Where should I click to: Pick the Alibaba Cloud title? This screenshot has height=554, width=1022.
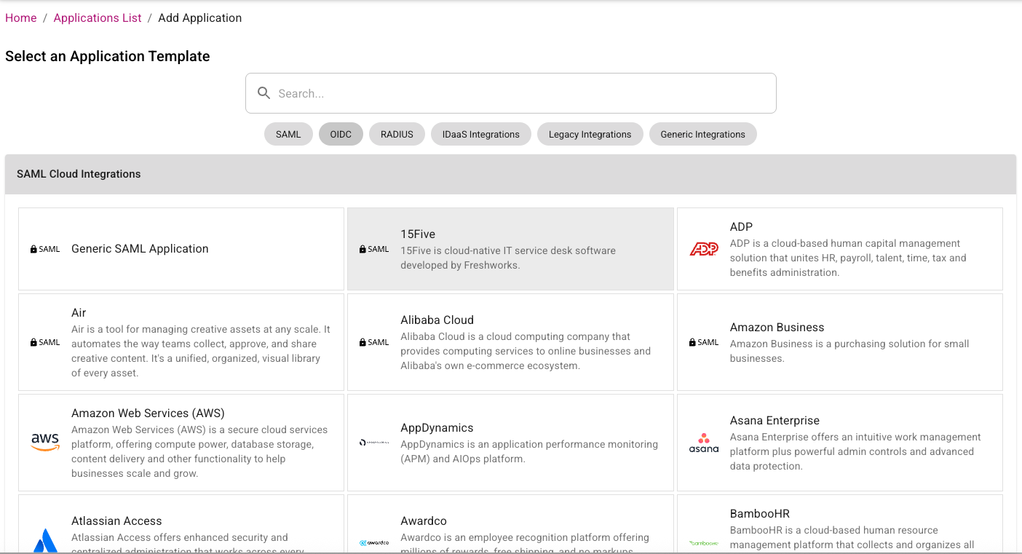pyautogui.click(x=437, y=320)
